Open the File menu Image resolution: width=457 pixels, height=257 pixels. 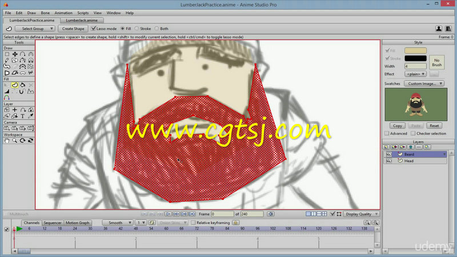pos(8,13)
